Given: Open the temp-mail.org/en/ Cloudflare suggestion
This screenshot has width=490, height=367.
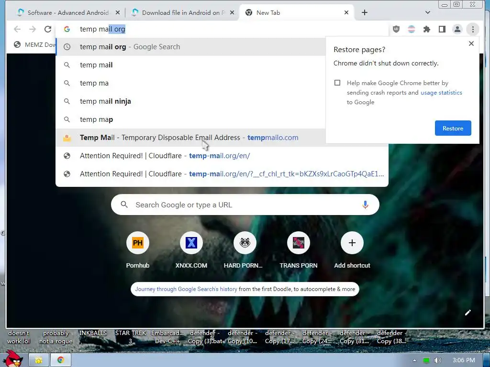Looking at the screenshot, I should 222,156.
